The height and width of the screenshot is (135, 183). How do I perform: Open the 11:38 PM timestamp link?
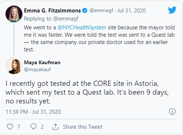[33, 112]
